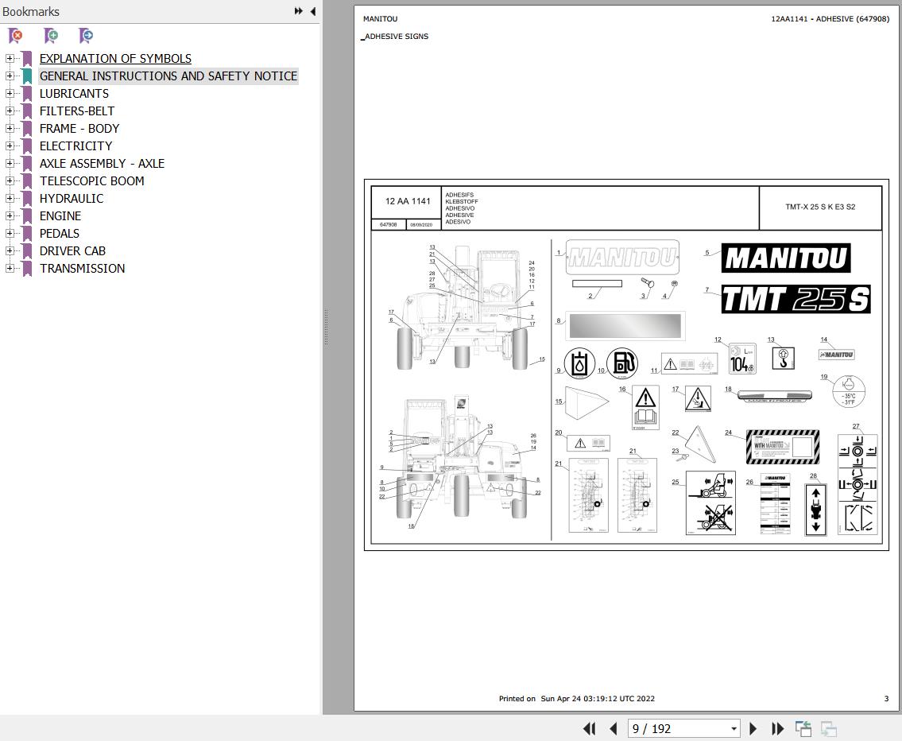
Task: Go to the previous page
Action: (614, 728)
